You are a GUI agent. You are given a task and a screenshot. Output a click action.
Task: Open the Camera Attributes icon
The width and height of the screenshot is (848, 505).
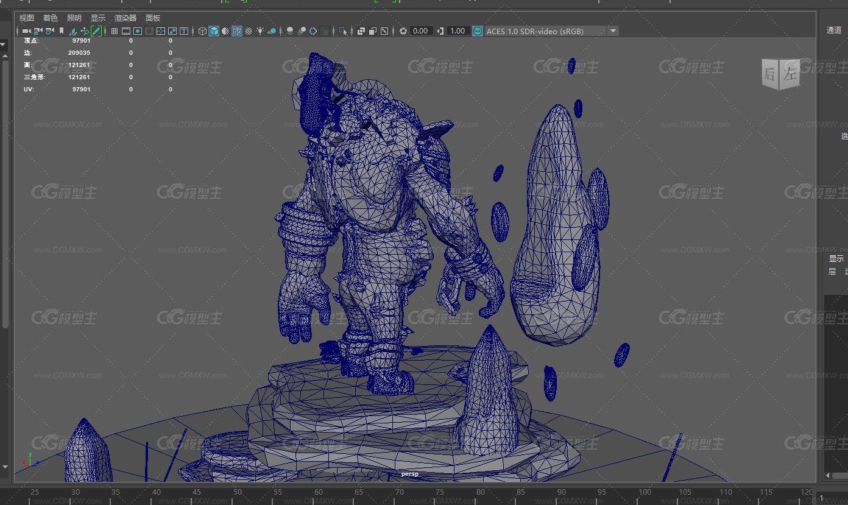50,31
